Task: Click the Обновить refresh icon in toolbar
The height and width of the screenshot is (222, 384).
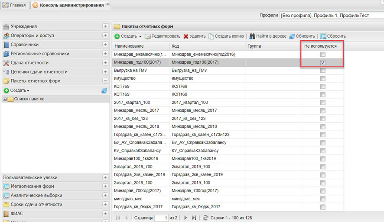Action: (292, 36)
